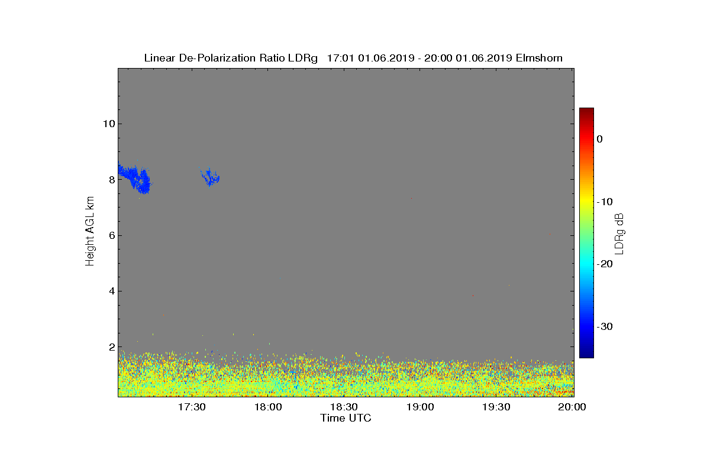This screenshot has height=473, width=710.
Task: Click the 19:00 time axis label
Action: [x=421, y=407]
